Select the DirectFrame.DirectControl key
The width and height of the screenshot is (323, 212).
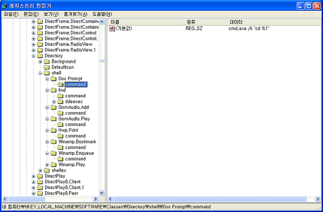click(x=70, y=33)
